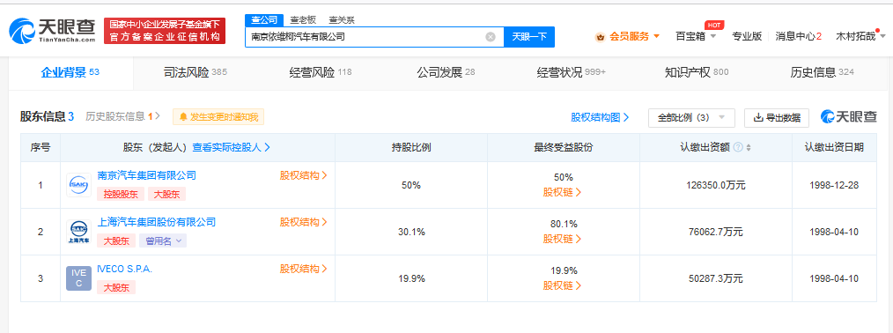Click the bell icon notification button
The image size is (893, 333).
pyautogui.click(x=183, y=117)
